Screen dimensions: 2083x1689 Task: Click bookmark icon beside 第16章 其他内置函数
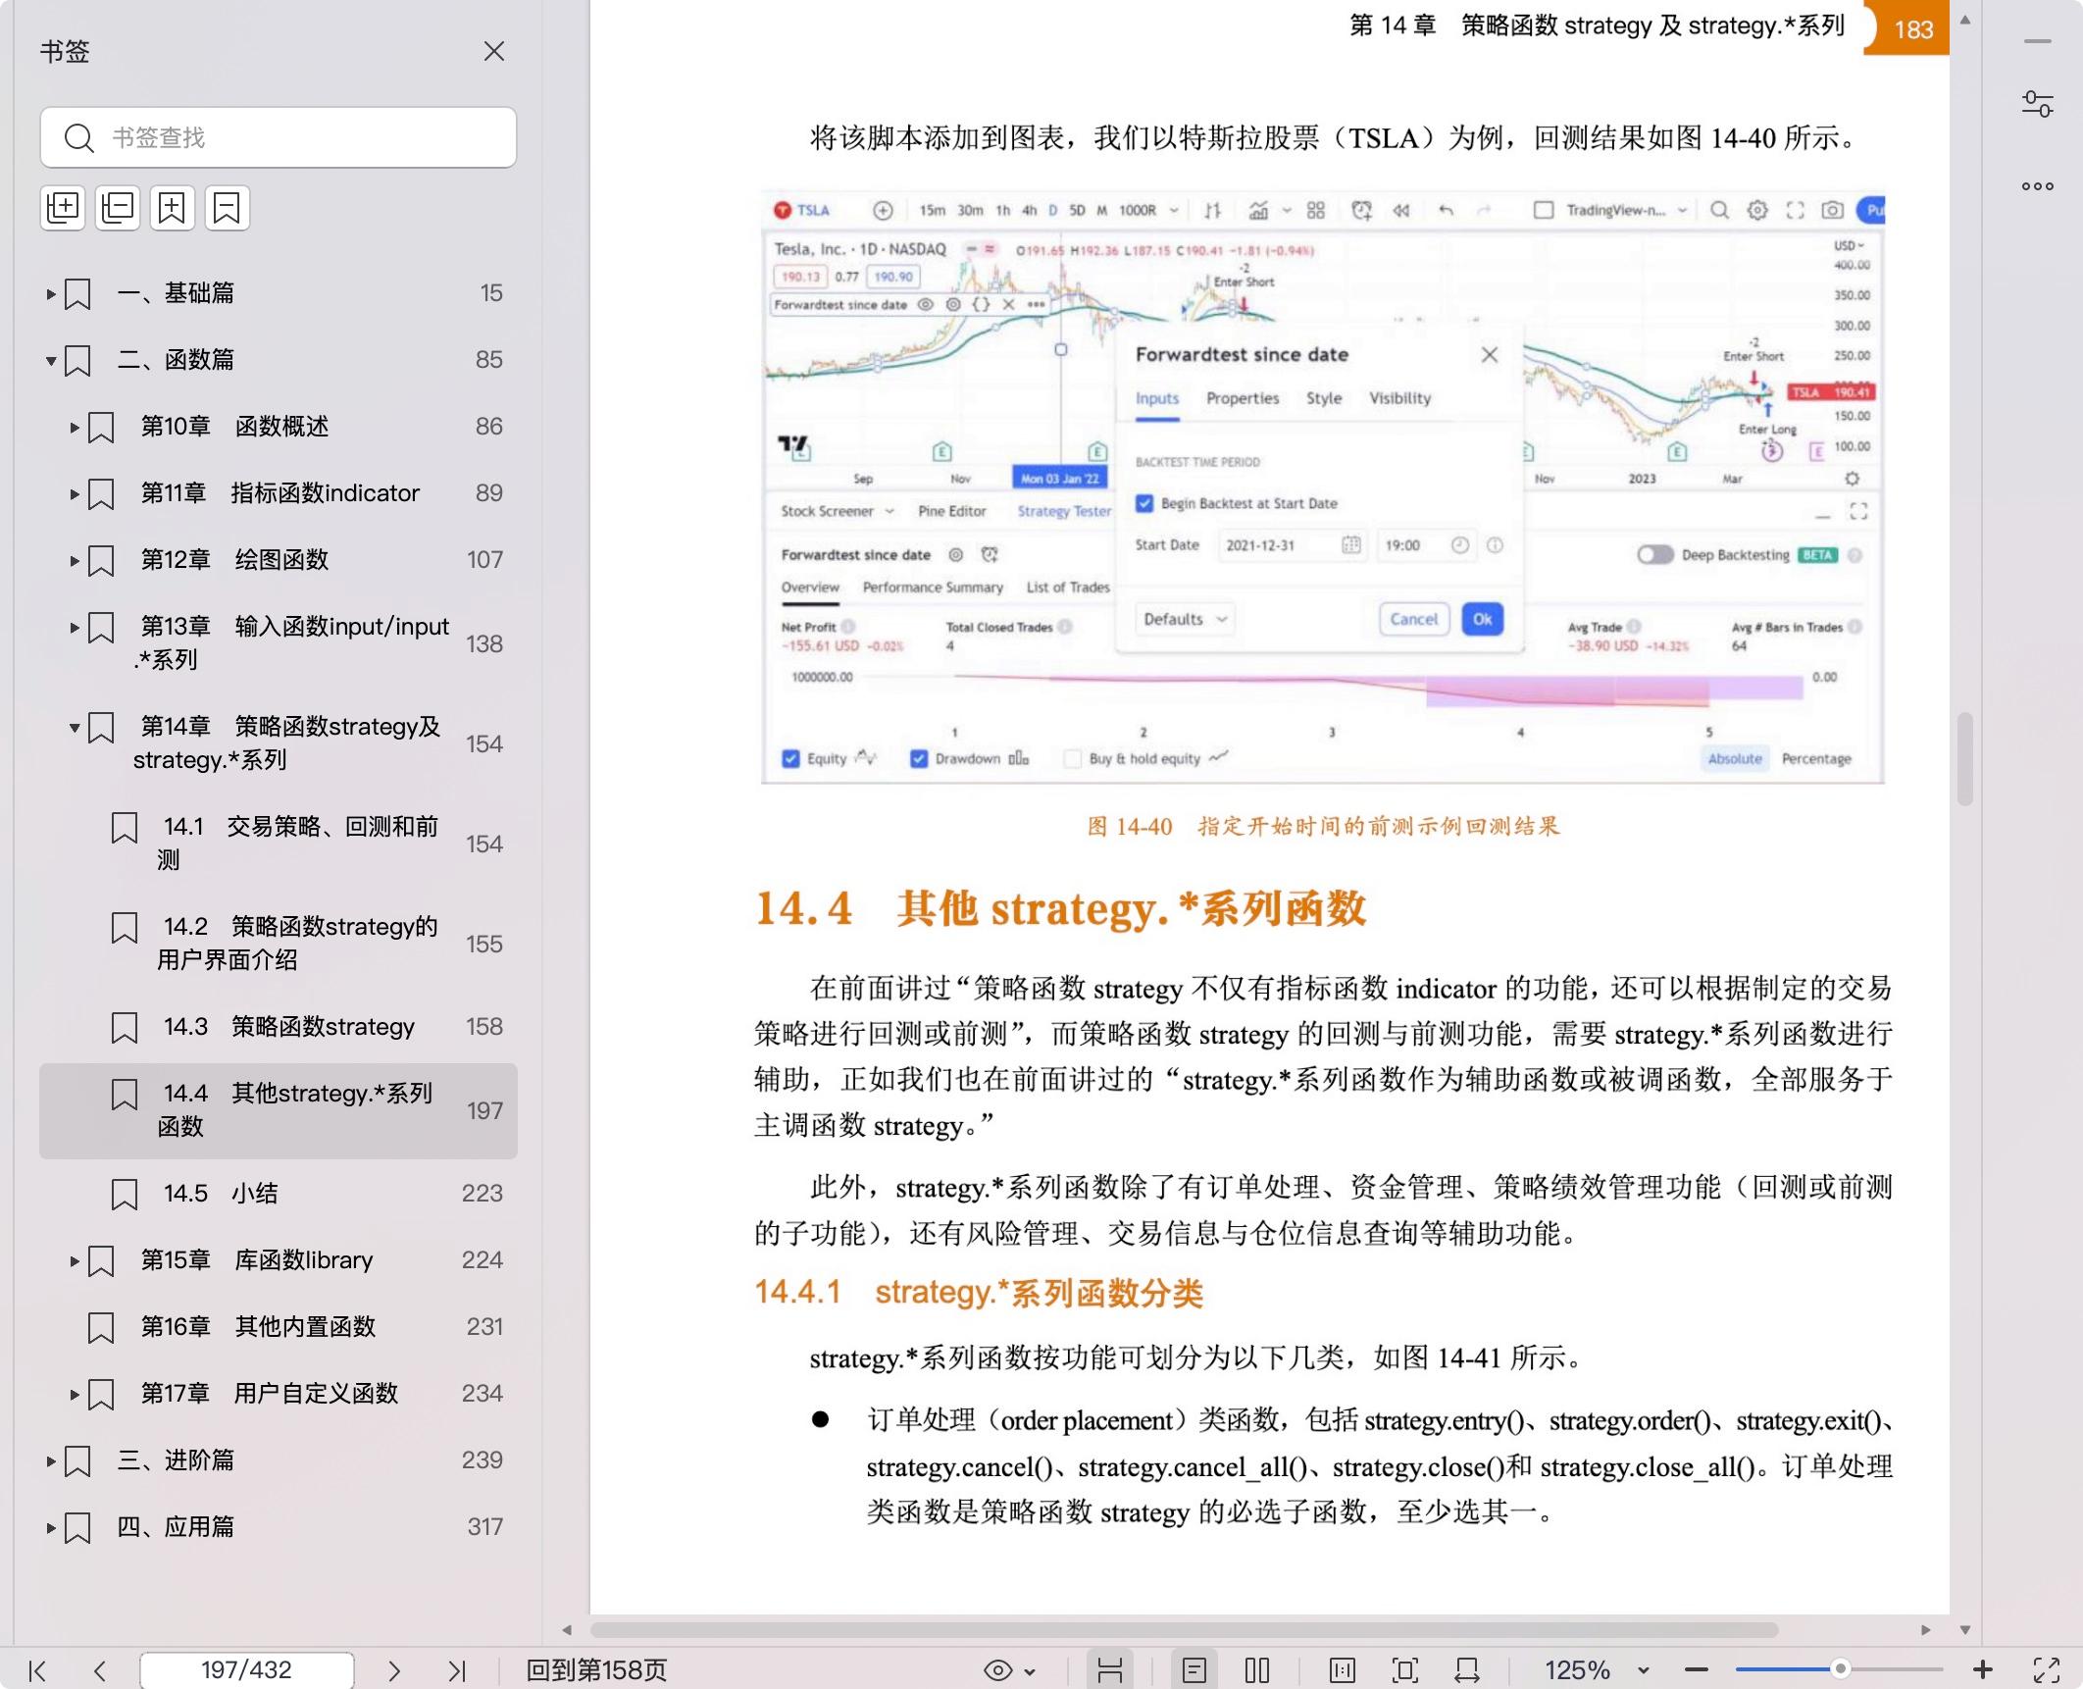tap(101, 1328)
